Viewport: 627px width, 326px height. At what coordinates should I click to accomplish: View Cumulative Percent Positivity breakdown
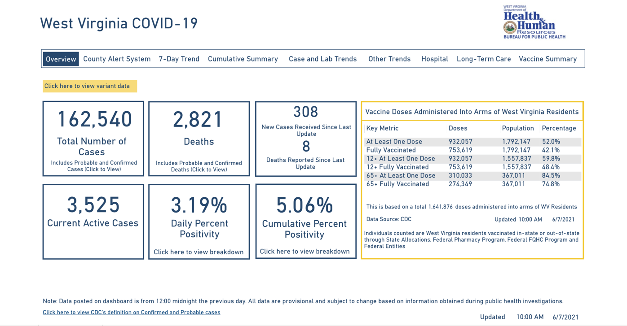(x=305, y=252)
